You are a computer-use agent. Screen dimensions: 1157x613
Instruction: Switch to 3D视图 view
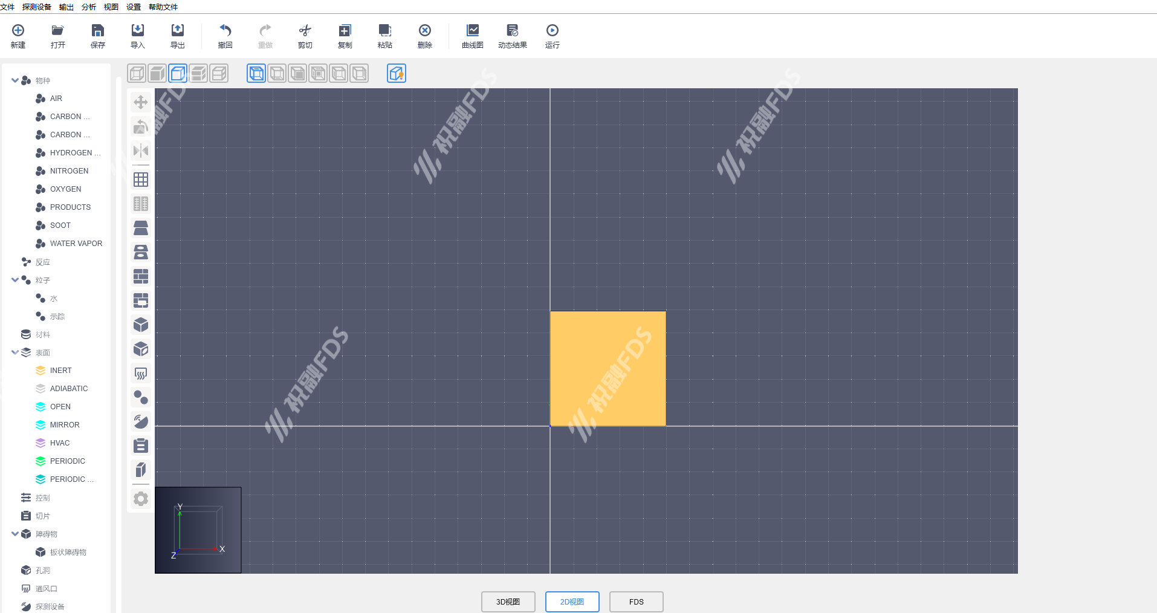point(508,602)
